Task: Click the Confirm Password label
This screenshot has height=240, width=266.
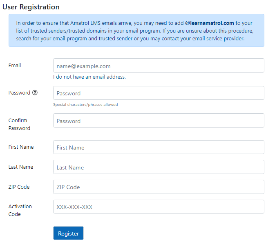Action: point(19,124)
